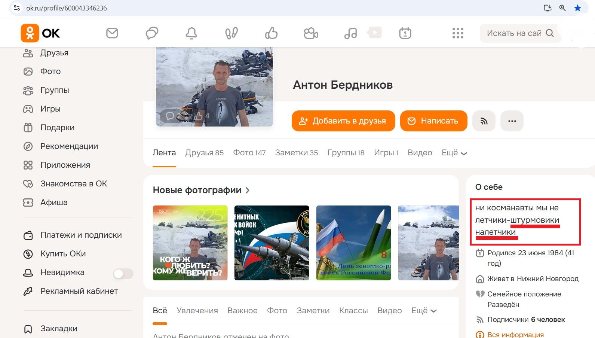Open Вся информация link
The width and height of the screenshot is (595, 338).
(515, 335)
